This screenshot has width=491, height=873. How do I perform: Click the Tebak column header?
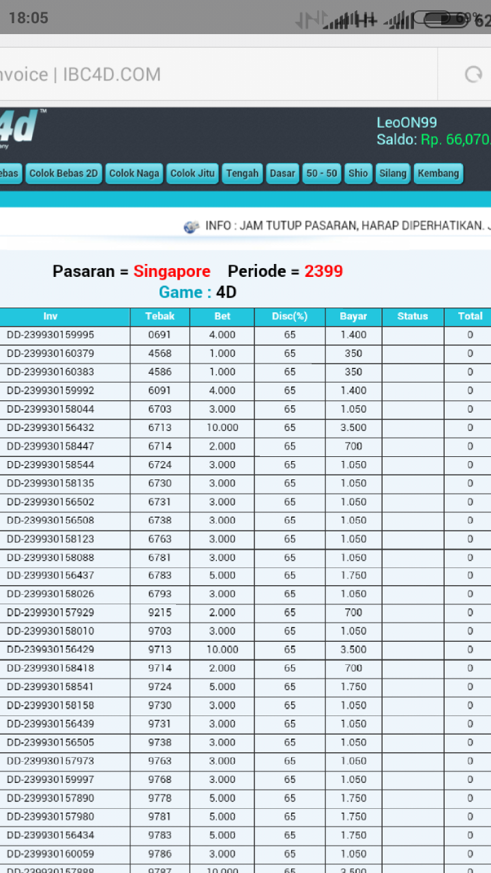click(x=160, y=316)
